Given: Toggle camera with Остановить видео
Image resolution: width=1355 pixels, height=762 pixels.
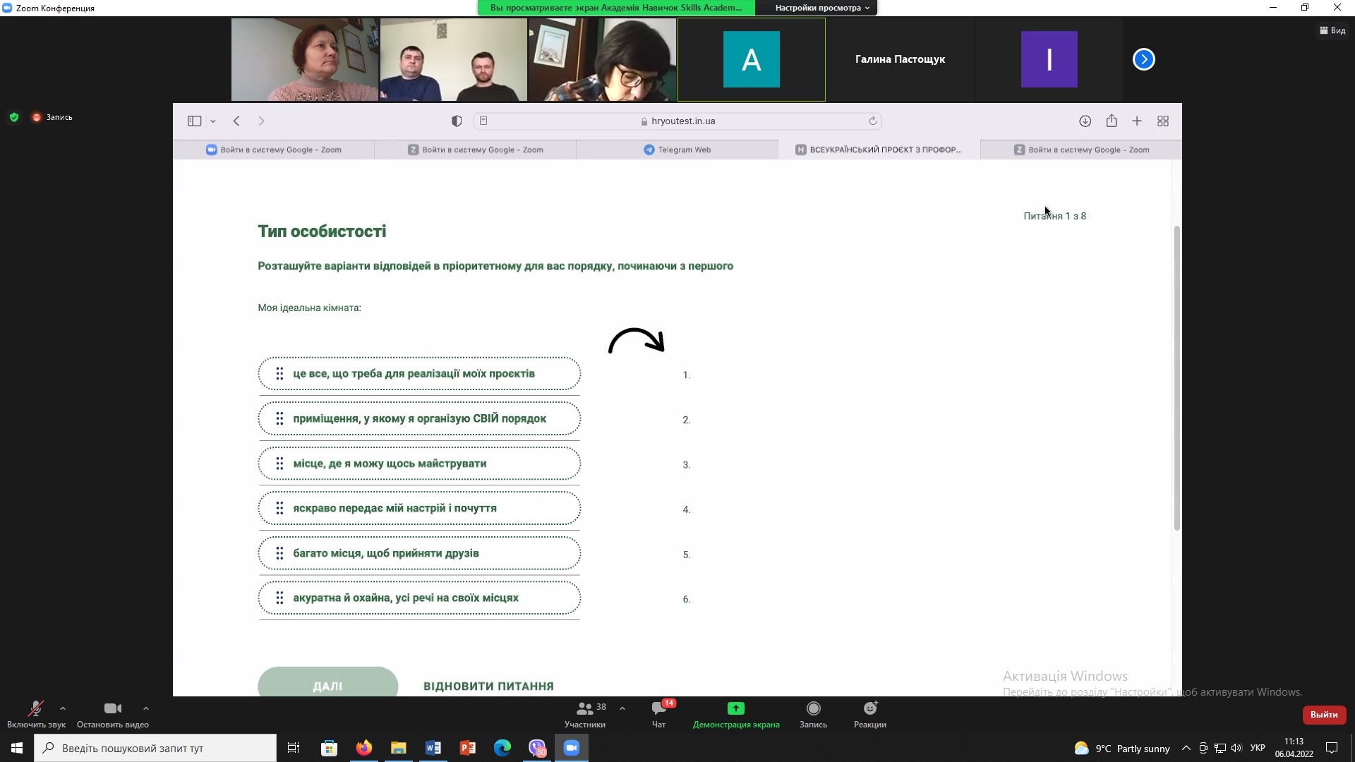Looking at the screenshot, I should (113, 708).
